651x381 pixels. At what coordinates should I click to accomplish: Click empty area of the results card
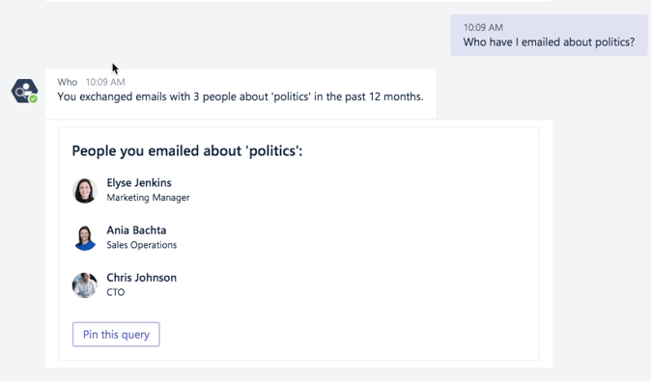(357, 249)
